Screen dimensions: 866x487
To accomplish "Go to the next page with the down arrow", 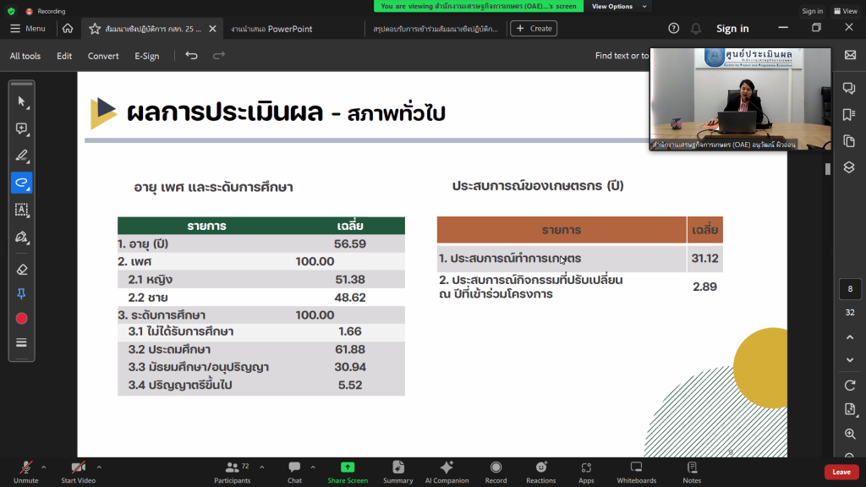I will [x=850, y=360].
